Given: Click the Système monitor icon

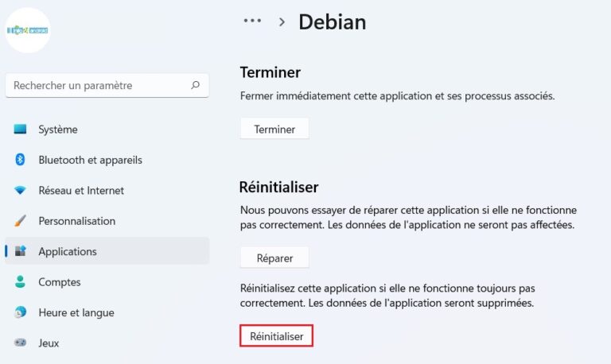Looking at the screenshot, I should pos(21,130).
